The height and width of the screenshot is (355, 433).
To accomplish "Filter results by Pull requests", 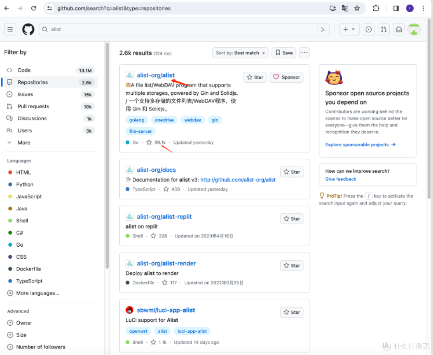I will click(51, 106).
